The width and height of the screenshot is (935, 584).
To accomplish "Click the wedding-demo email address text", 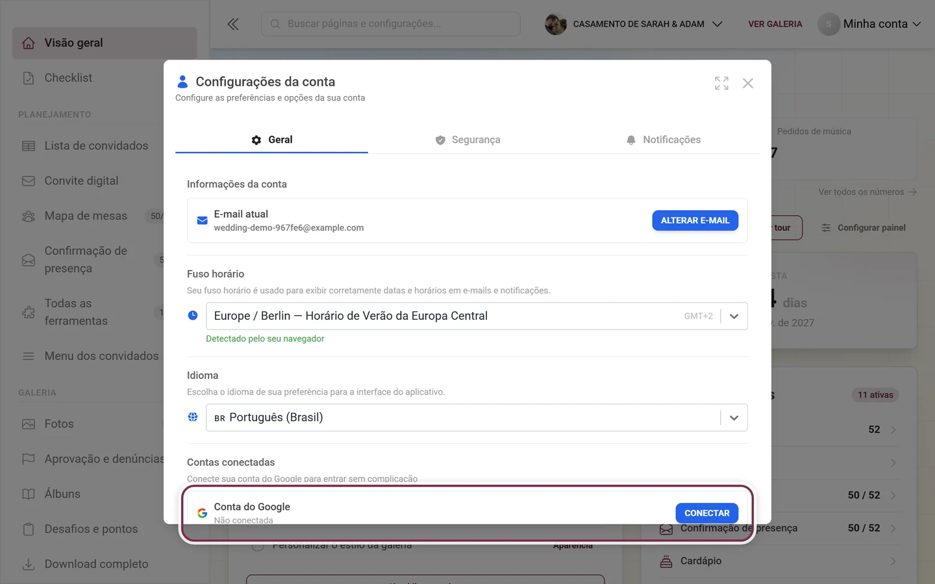I will (289, 228).
